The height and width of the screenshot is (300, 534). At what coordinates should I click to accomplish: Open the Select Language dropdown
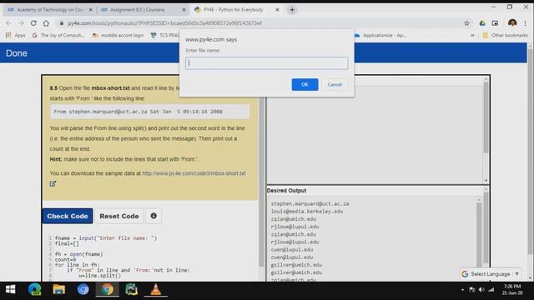[x=490, y=274]
